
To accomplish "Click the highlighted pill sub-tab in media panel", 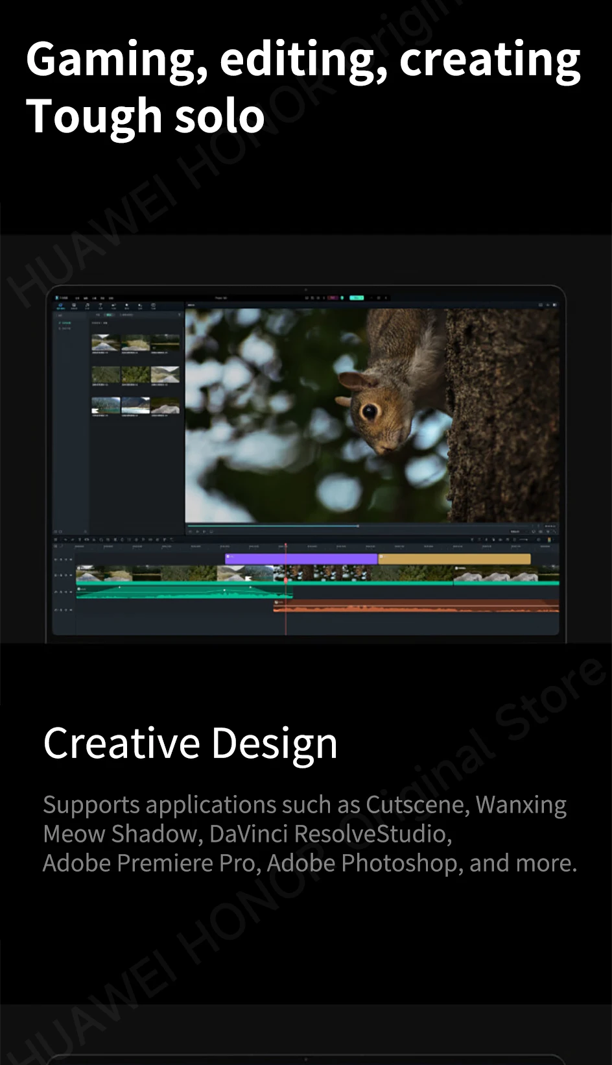I will [109, 315].
